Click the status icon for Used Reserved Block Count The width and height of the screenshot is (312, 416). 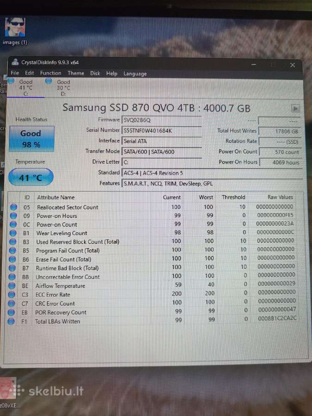pos(13,242)
